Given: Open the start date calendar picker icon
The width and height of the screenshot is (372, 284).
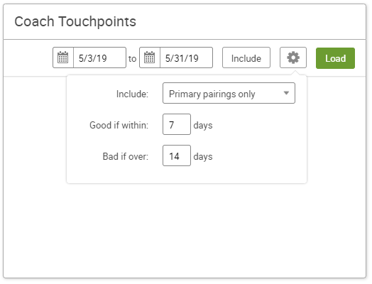Looking at the screenshot, I should click(x=63, y=58).
